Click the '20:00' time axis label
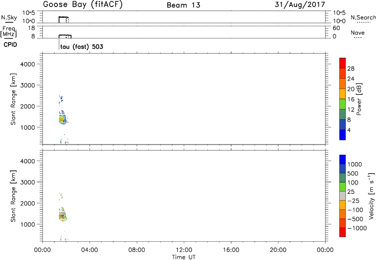The height and width of the screenshot is (260, 376). coord(278,250)
